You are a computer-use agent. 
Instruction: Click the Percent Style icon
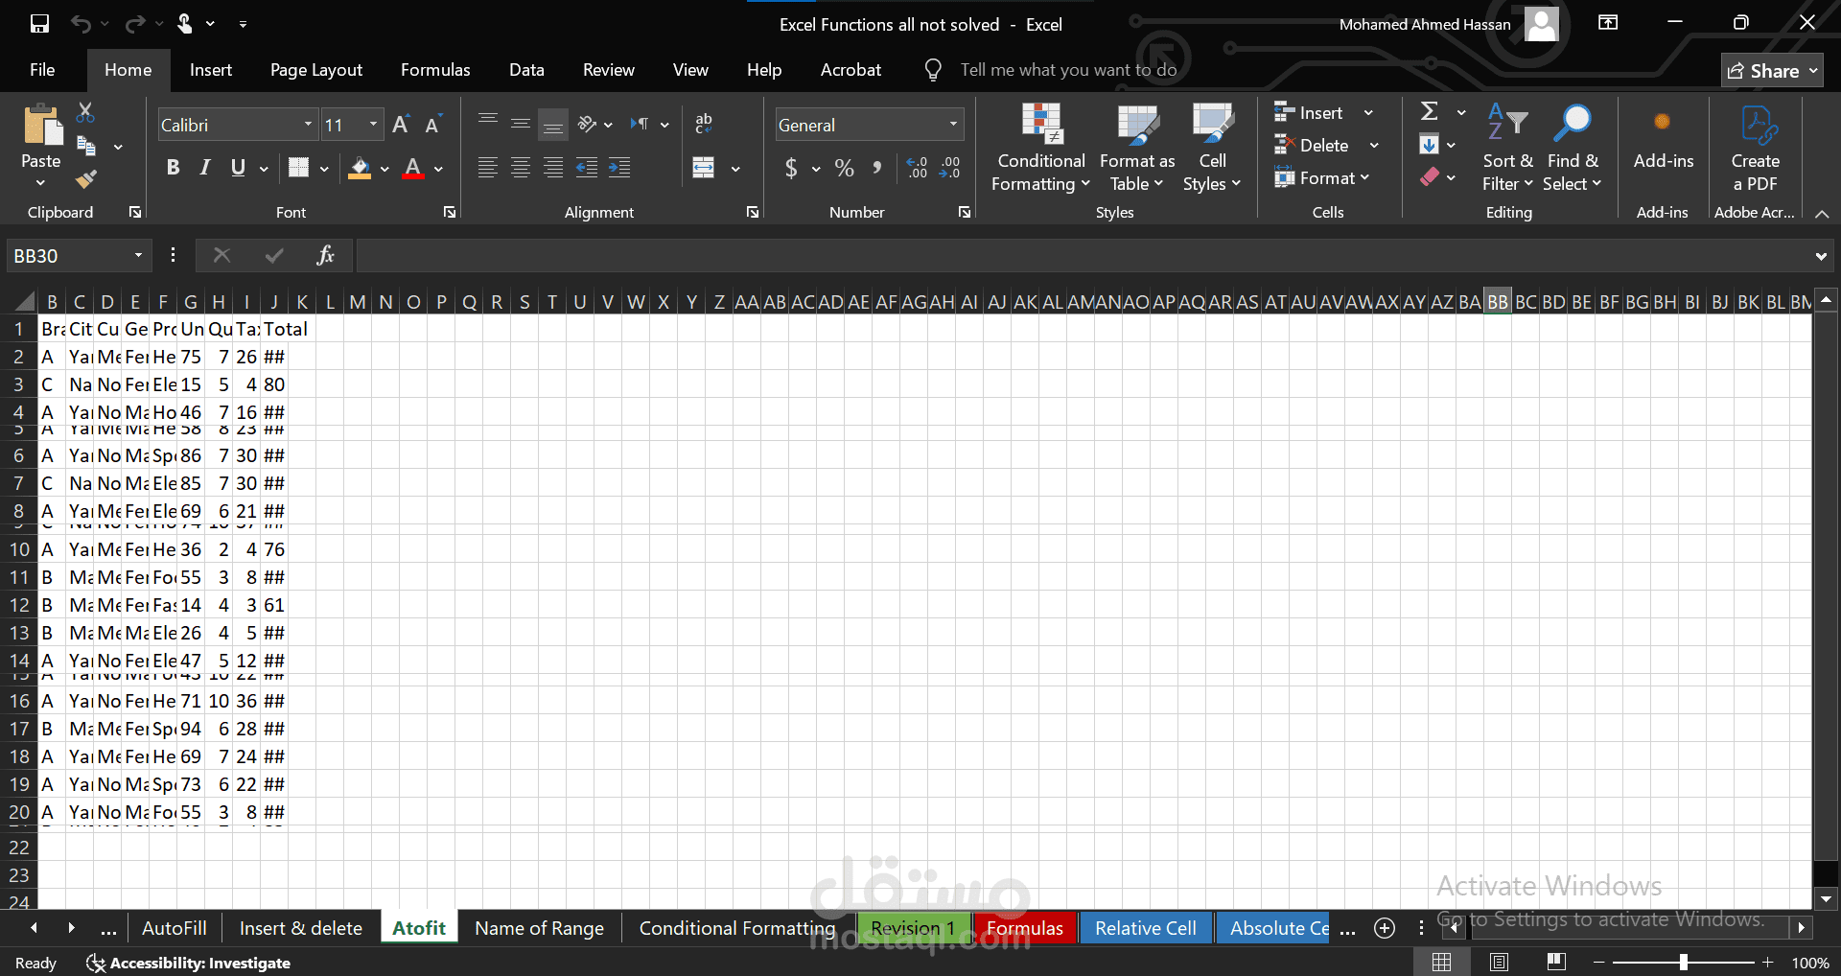click(844, 169)
